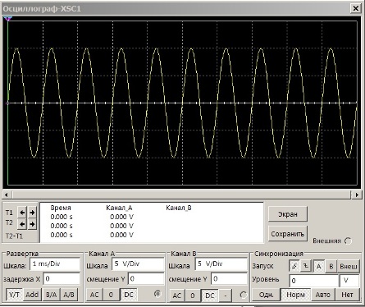Click the Развертка Шкала 1 ms/Div field

point(55,263)
